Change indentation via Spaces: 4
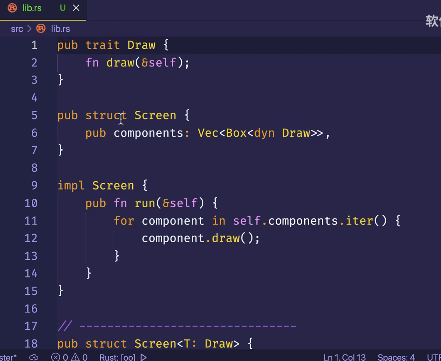This screenshot has height=361, width=441. [x=396, y=357]
